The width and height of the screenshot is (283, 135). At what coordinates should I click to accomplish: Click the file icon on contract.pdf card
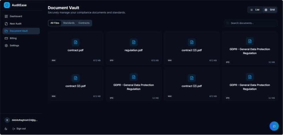pos(75,42)
